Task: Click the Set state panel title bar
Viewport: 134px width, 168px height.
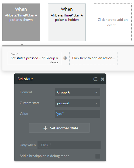Action: click(x=60, y=79)
